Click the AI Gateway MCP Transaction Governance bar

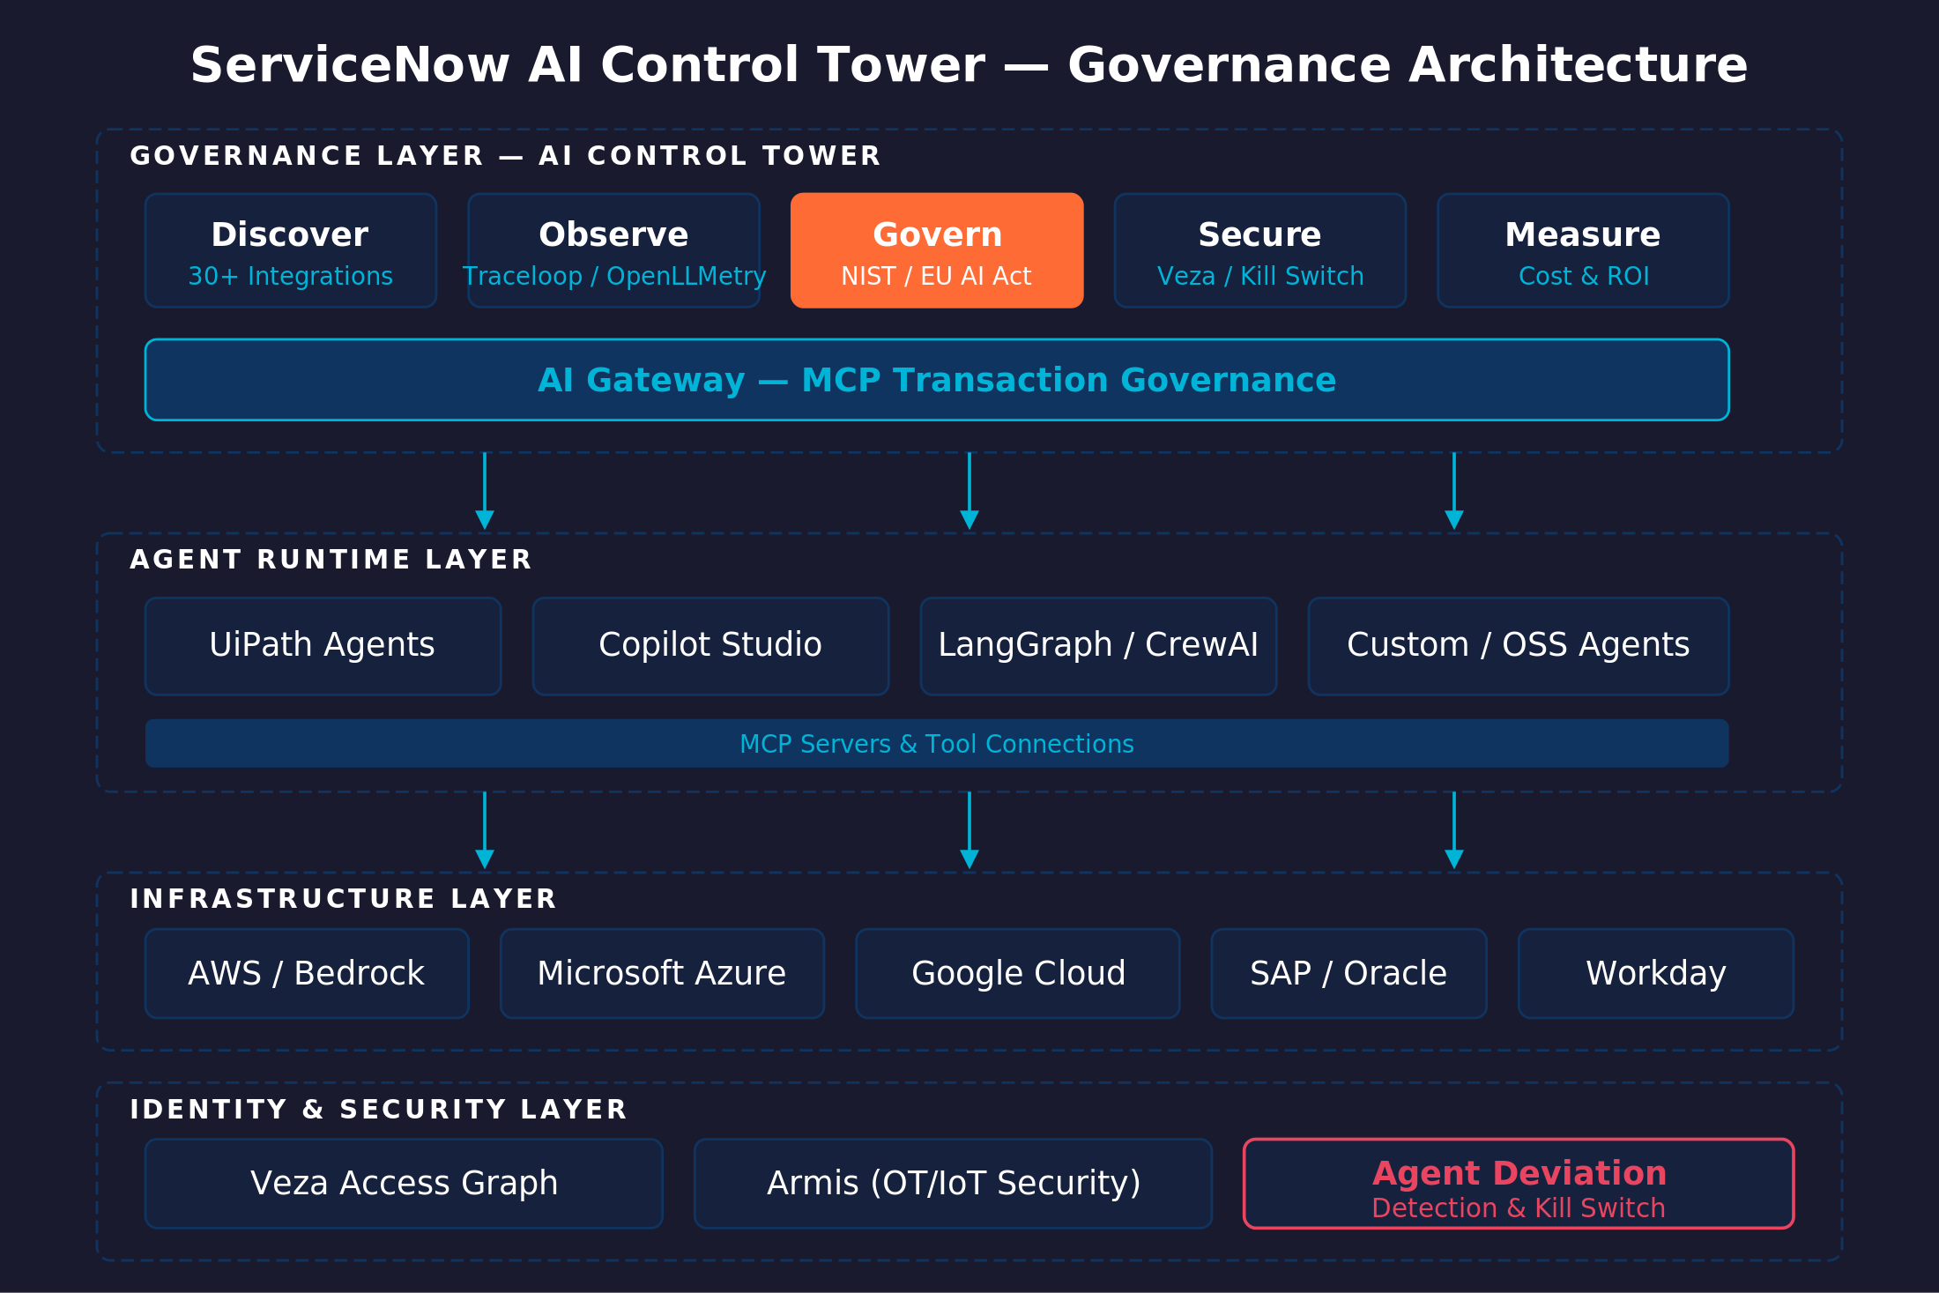[937, 380]
